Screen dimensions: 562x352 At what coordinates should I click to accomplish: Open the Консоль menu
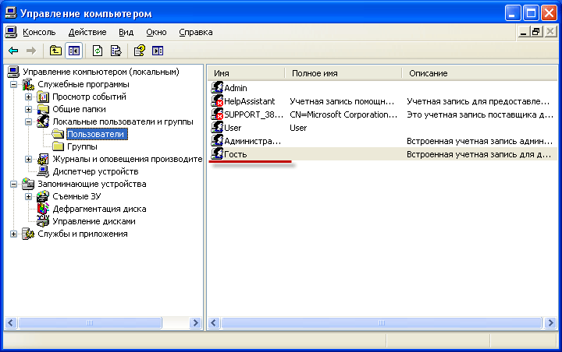coord(39,32)
